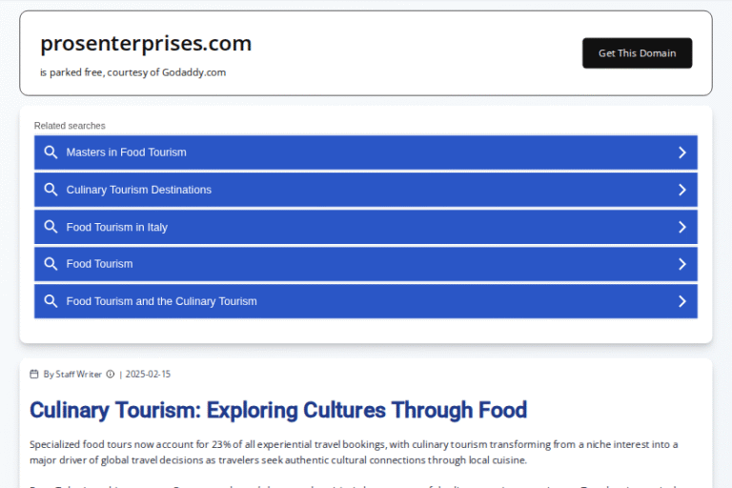
Task: Open the Masters in Food Tourism search link
Action: (x=126, y=152)
